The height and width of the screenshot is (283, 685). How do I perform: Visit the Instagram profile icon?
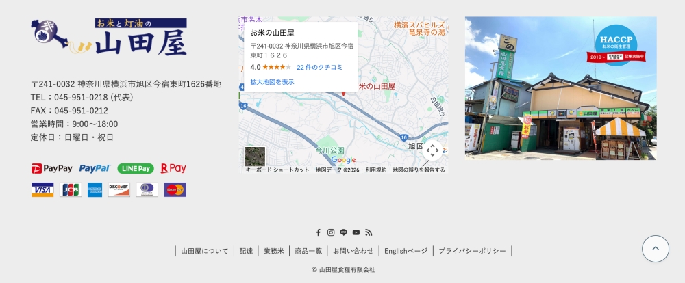coord(331,232)
